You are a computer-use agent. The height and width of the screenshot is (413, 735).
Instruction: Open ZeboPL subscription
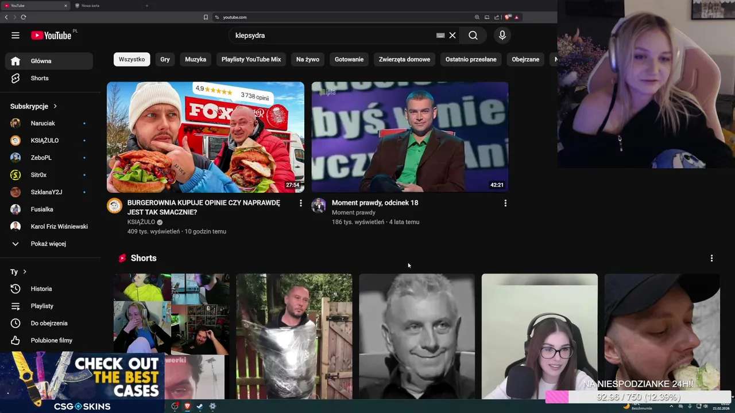click(49, 158)
